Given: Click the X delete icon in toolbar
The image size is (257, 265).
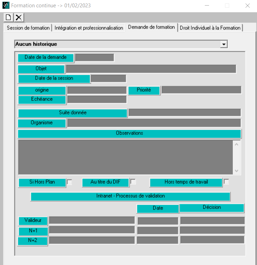Looking at the screenshot, I should [x=19, y=17].
